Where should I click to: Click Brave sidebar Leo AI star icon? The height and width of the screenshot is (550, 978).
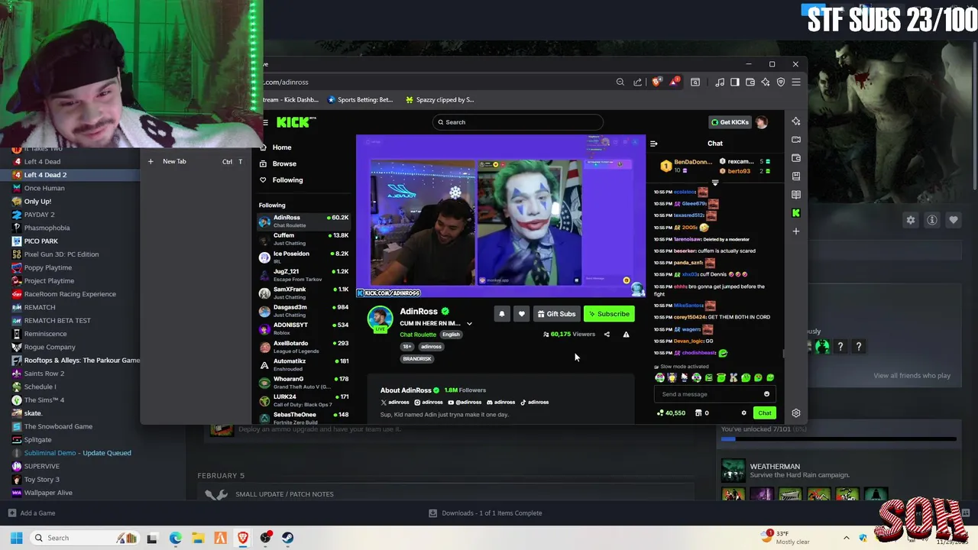(795, 121)
